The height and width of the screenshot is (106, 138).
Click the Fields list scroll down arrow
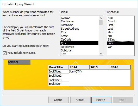[x=101, y=54]
